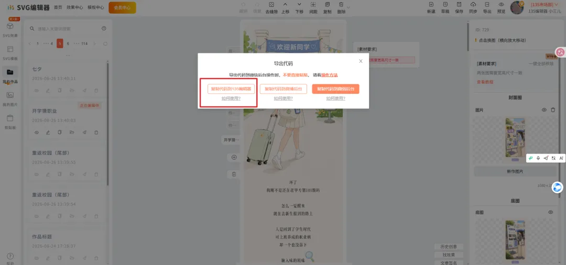Select page 1 in pagination

[38, 43]
